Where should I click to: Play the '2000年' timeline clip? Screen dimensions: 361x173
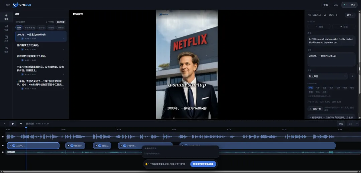[10, 146]
